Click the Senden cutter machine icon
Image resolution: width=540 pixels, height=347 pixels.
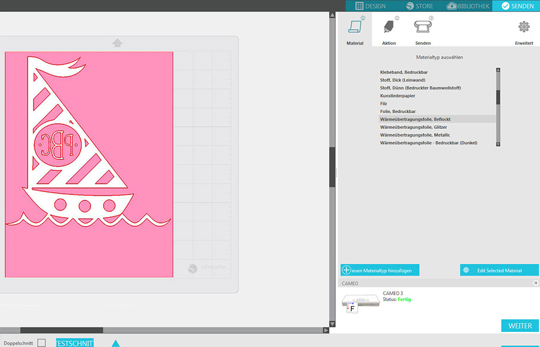click(x=423, y=27)
